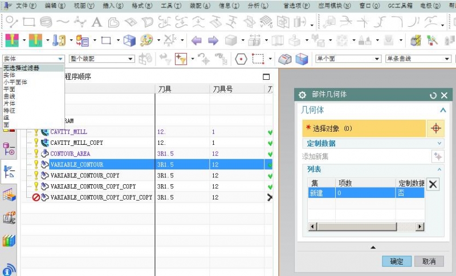Viewport: 456px width, 276px height.
Task: Click the selection filter funnel icon
Action: [181, 59]
